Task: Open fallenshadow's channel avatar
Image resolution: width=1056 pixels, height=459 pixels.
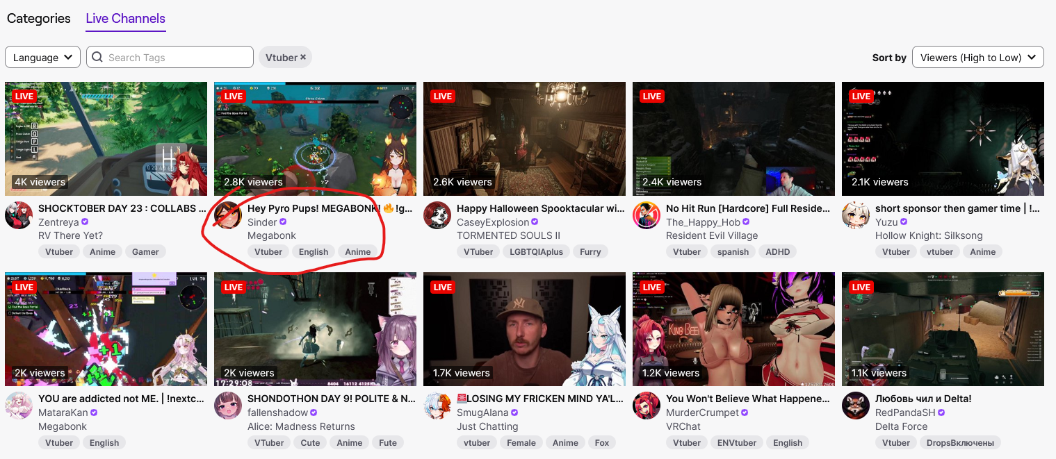Action: pyautogui.click(x=228, y=406)
